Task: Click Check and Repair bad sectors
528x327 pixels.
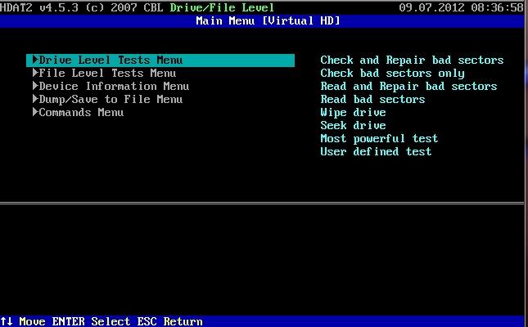Action: point(412,60)
